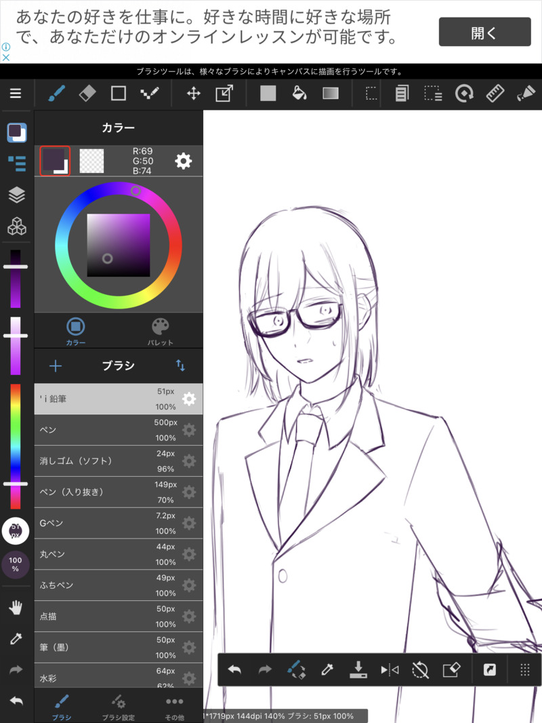Toggle brush/eraser switch in floating toolbar
This screenshot has width=542, height=723.
pyautogui.click(x=296, y=669)
